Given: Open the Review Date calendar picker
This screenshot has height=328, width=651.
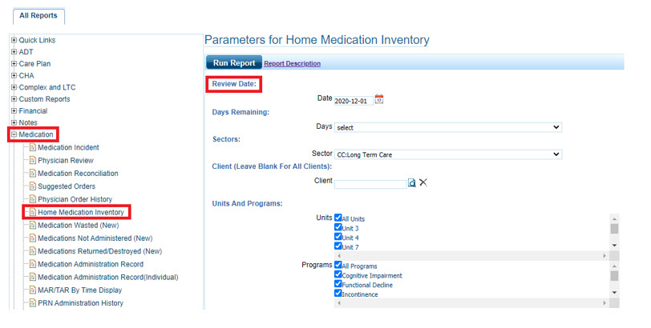Looking at the screenshot, I should pyautogui.click(x=379, y=99).
